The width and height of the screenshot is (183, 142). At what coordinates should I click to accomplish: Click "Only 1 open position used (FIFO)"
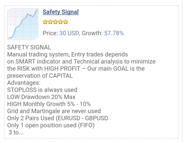[x=51, y=125]
